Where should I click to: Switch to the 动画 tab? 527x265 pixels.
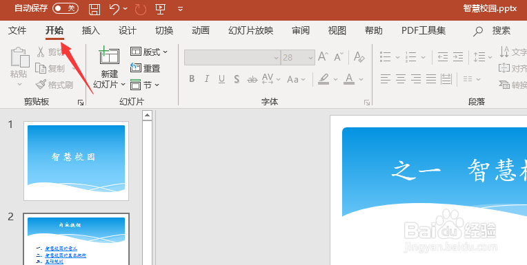click(201, 30)
